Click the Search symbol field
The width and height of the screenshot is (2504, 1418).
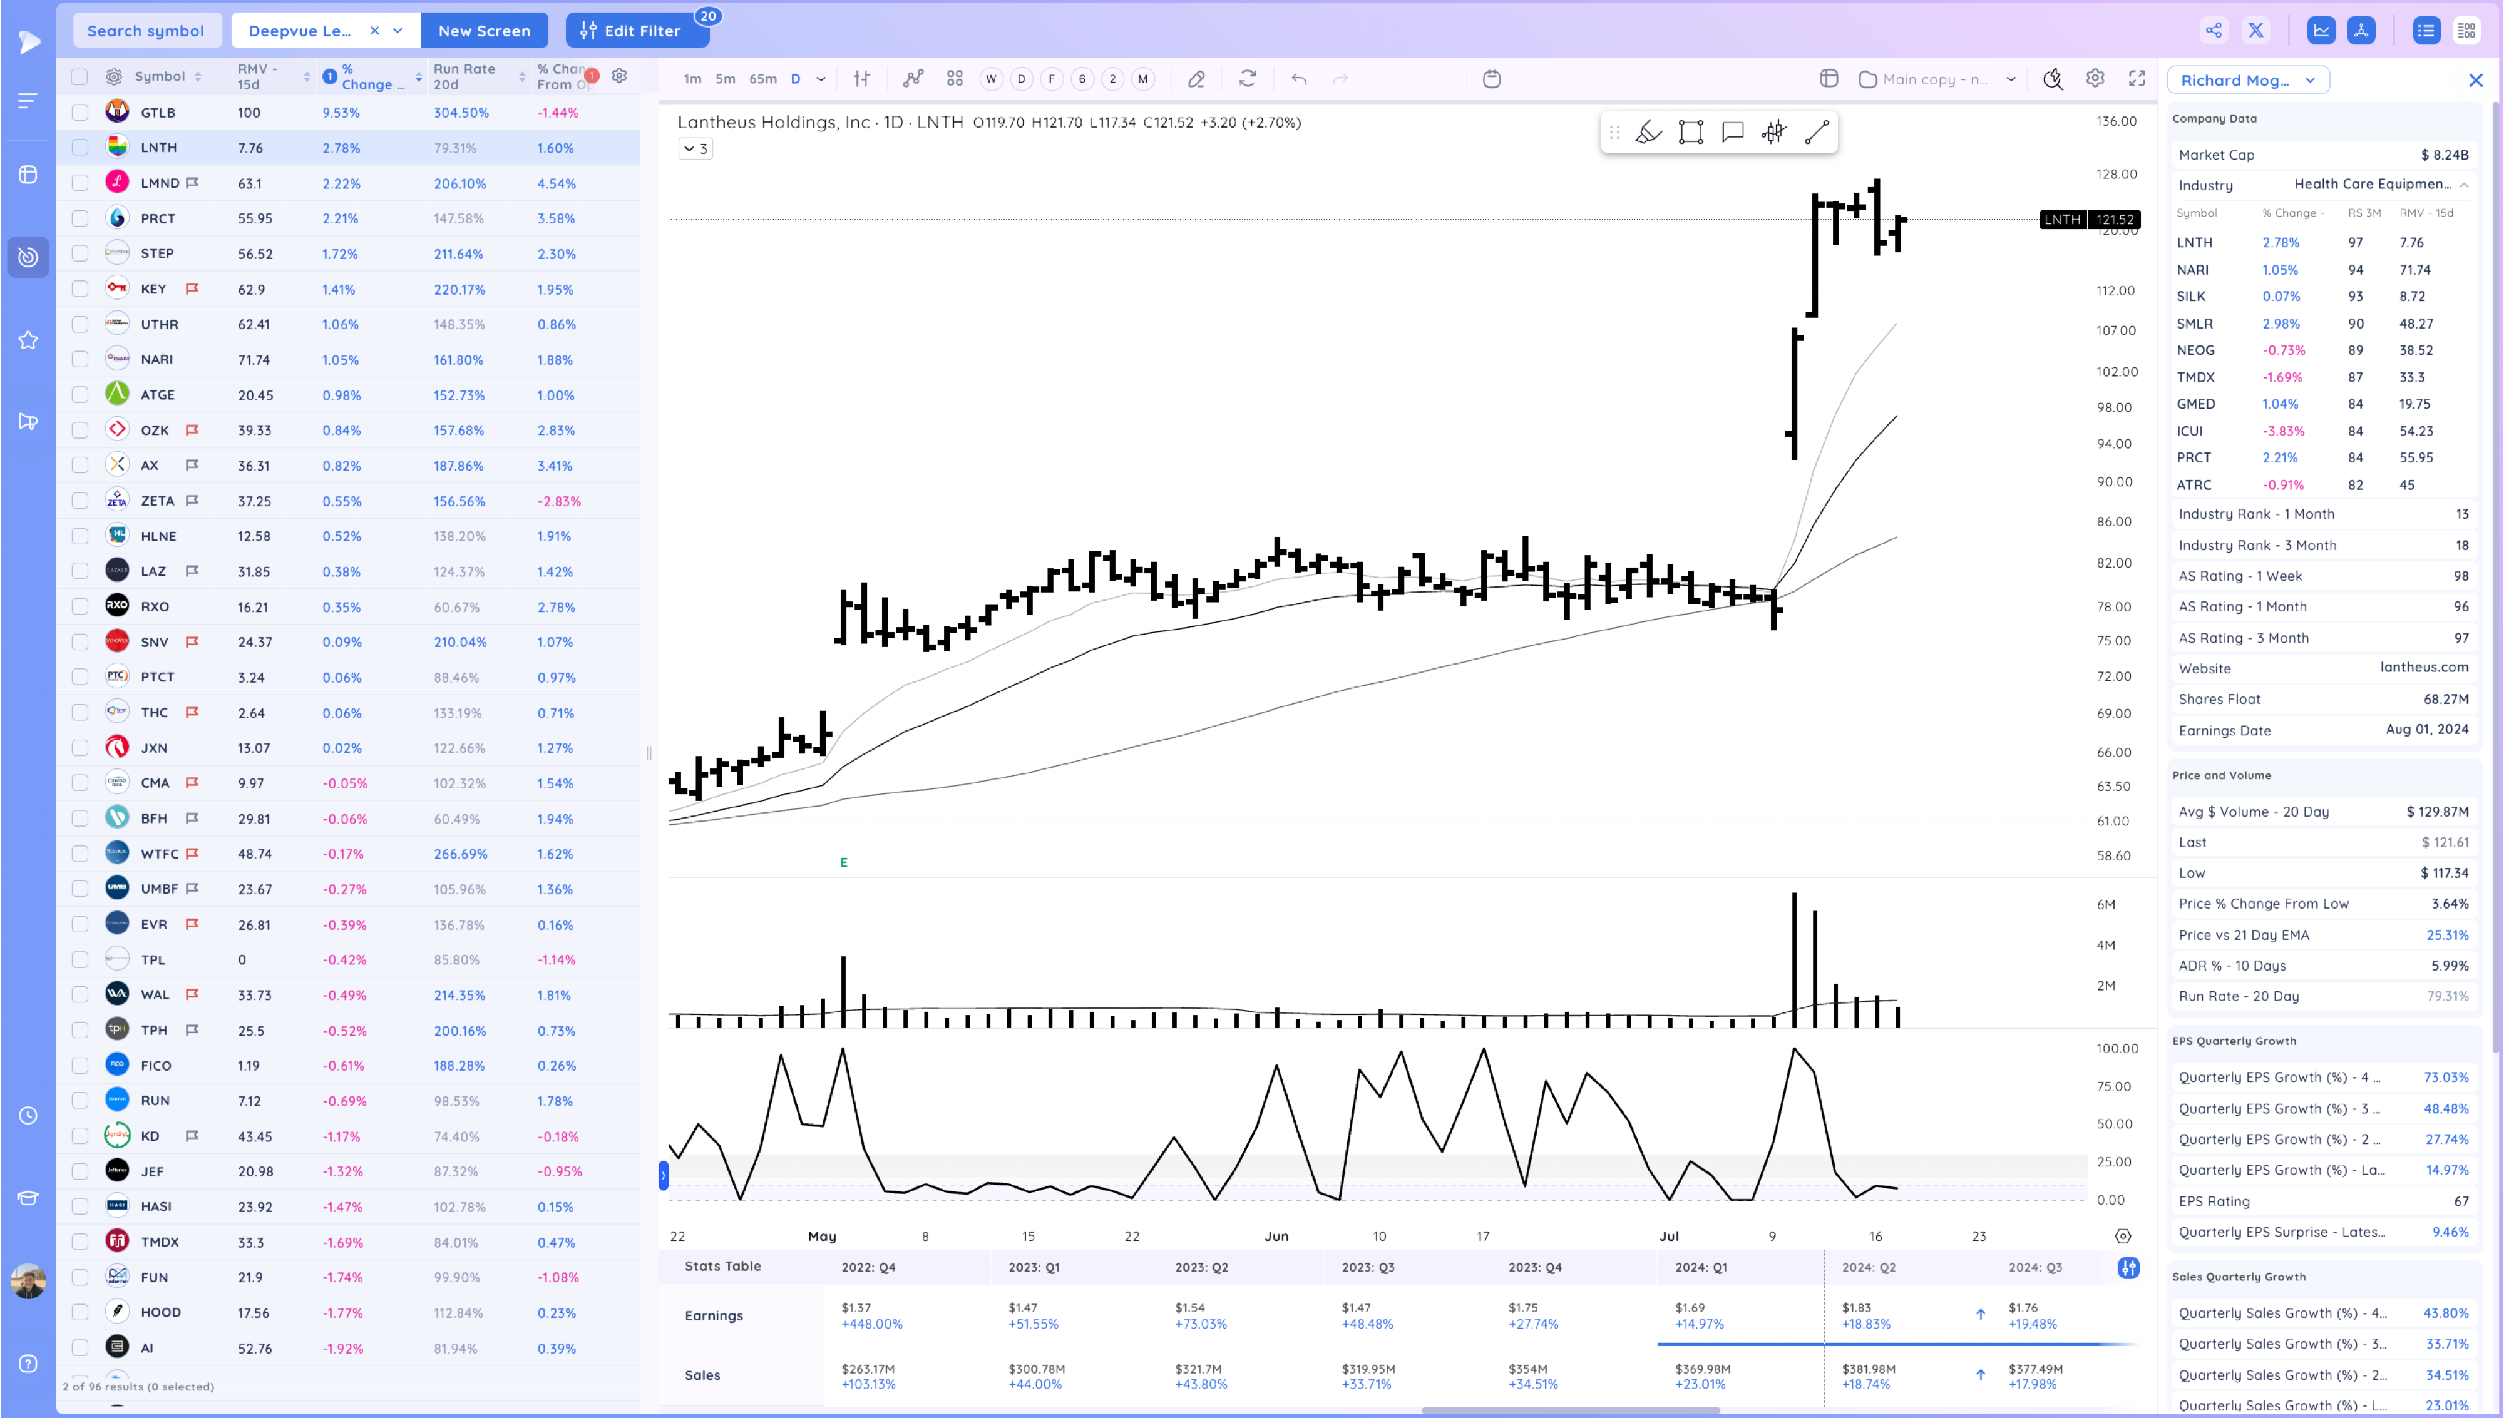[x=146, y=30]
